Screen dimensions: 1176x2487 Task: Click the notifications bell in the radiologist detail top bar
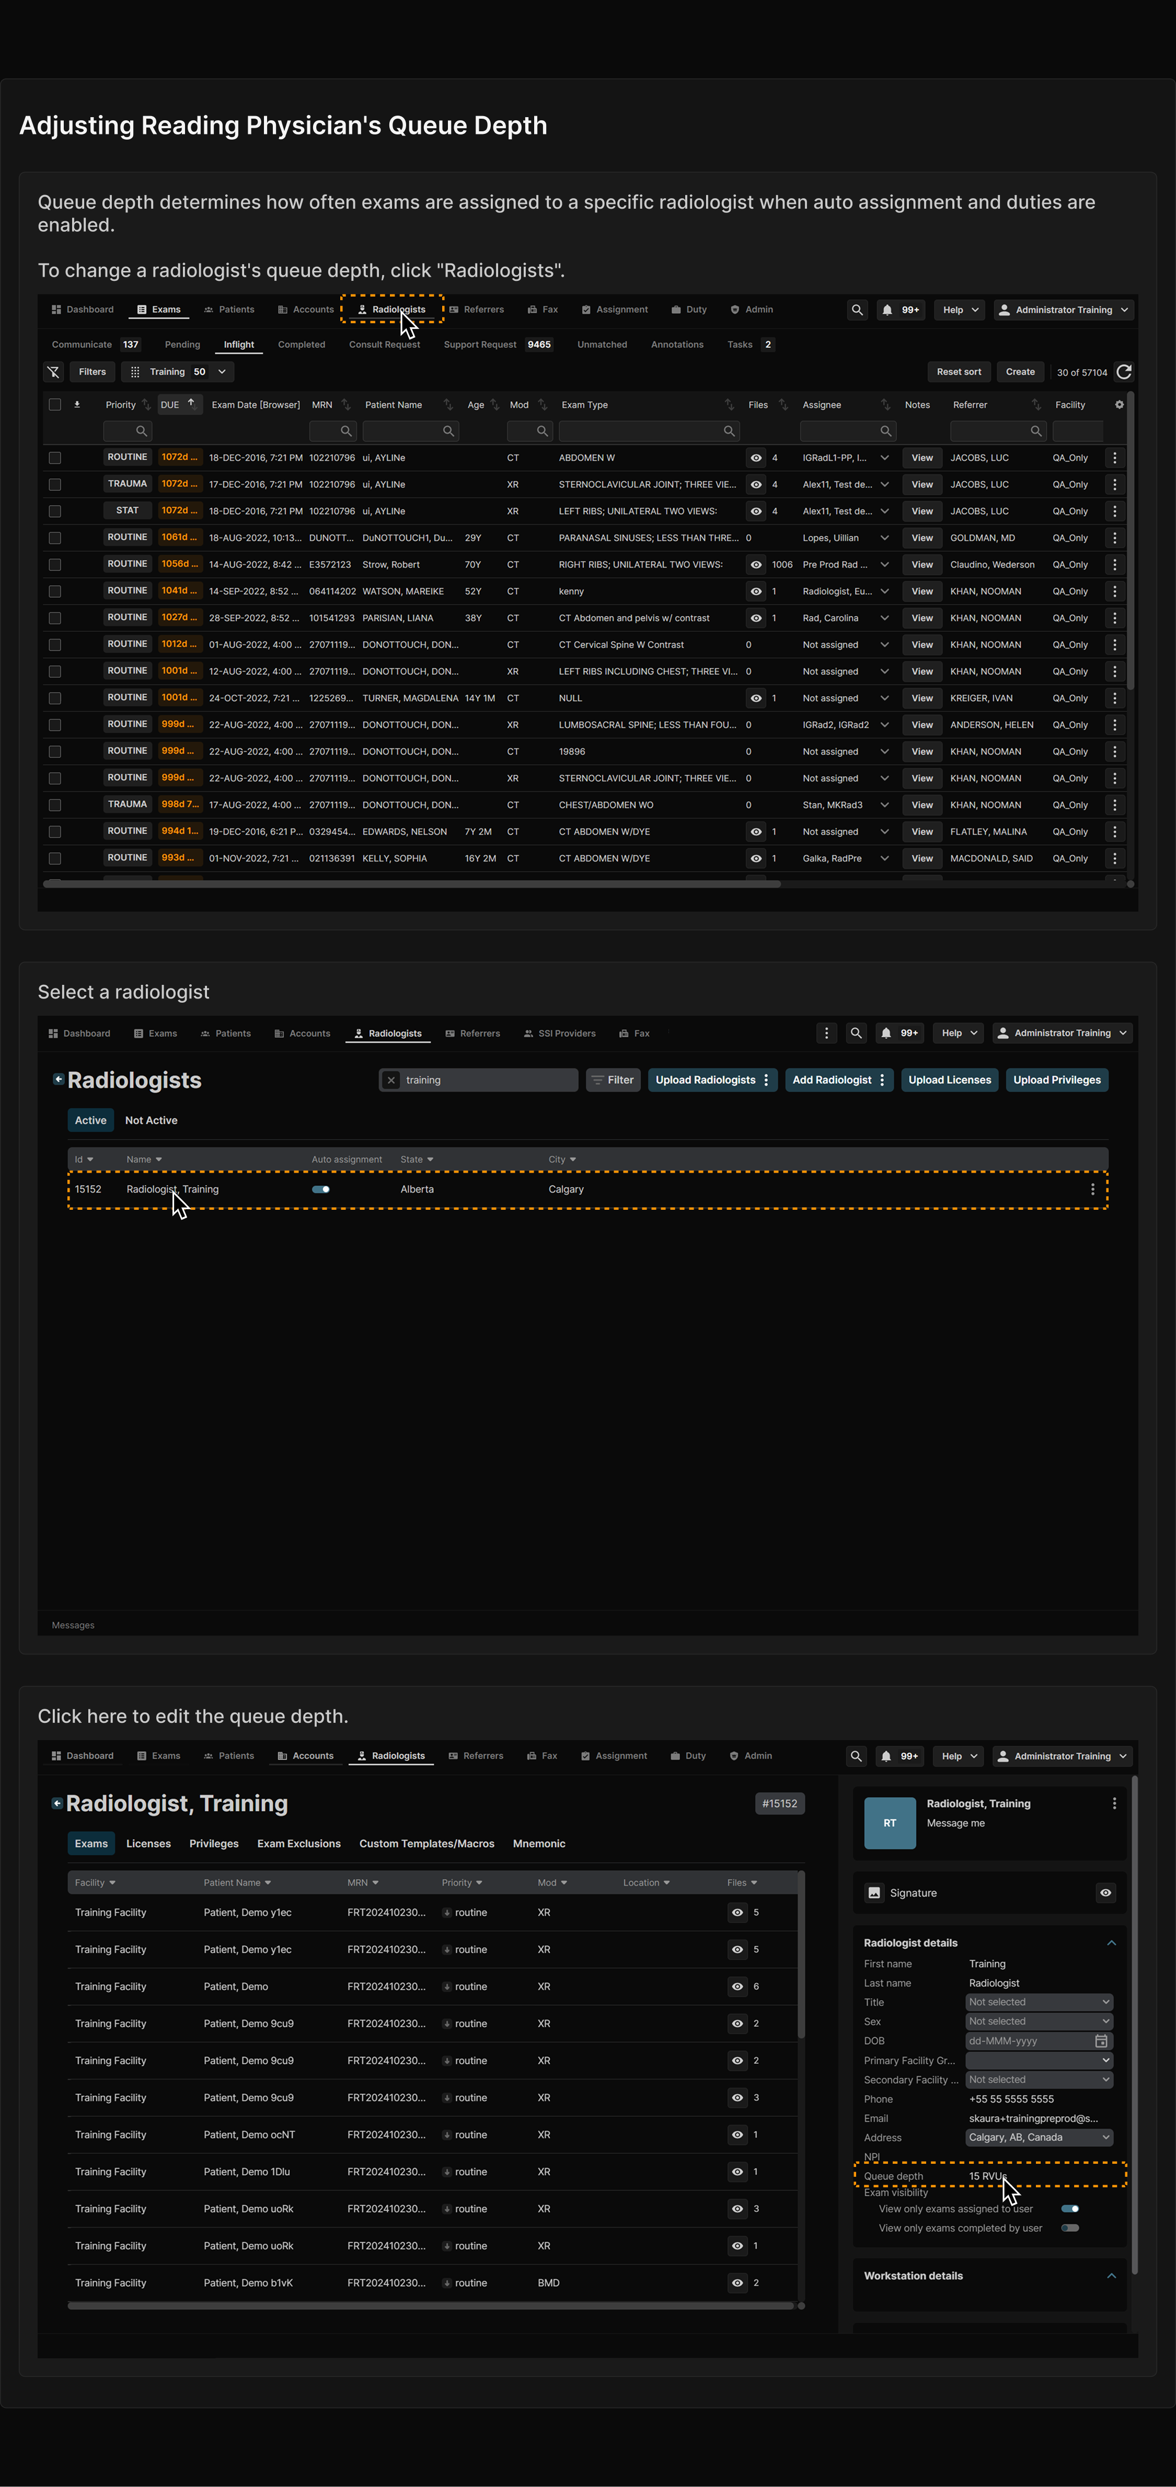tap(900, 1756)
